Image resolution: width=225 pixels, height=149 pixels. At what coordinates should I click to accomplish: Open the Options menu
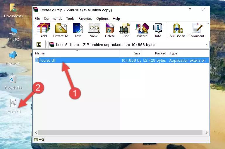click(x=102, y=19)
